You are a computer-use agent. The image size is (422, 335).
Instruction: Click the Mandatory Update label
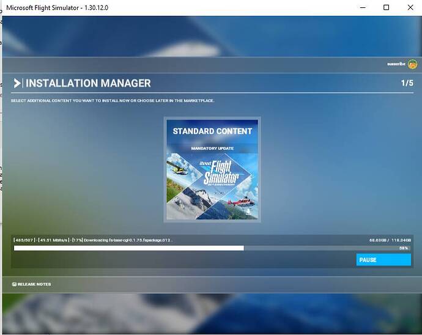pos(212,149)
